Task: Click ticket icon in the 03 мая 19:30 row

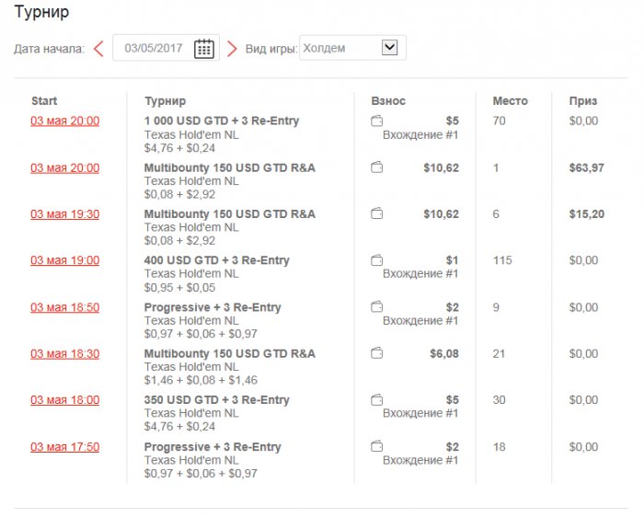Action: [376, 214]
